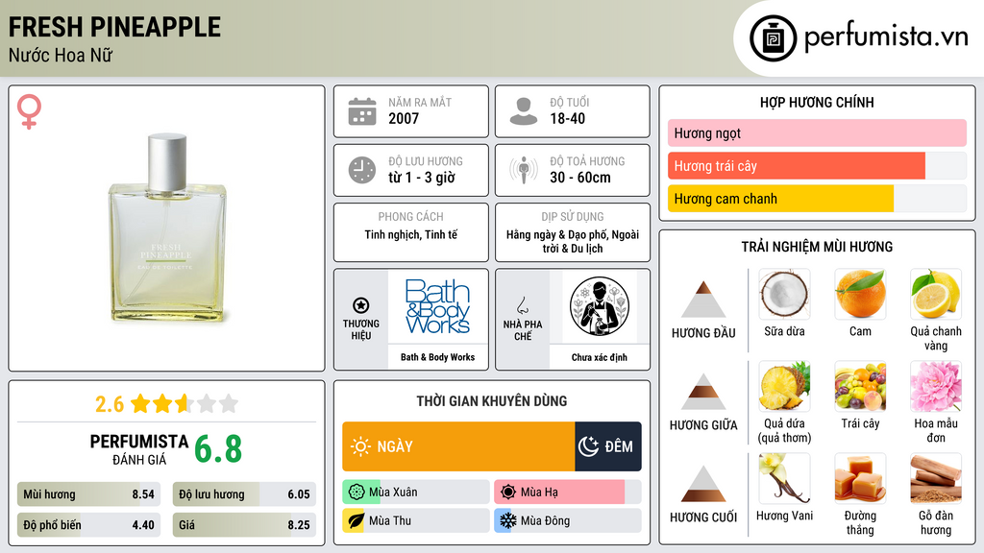Viewport: 984px width, 553px height.
Task: Click the Hương đầu pyramid icon
Action: pyautogui.click(x=703, y=300)
